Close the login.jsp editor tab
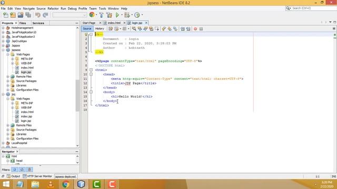 tap(146, 23)
